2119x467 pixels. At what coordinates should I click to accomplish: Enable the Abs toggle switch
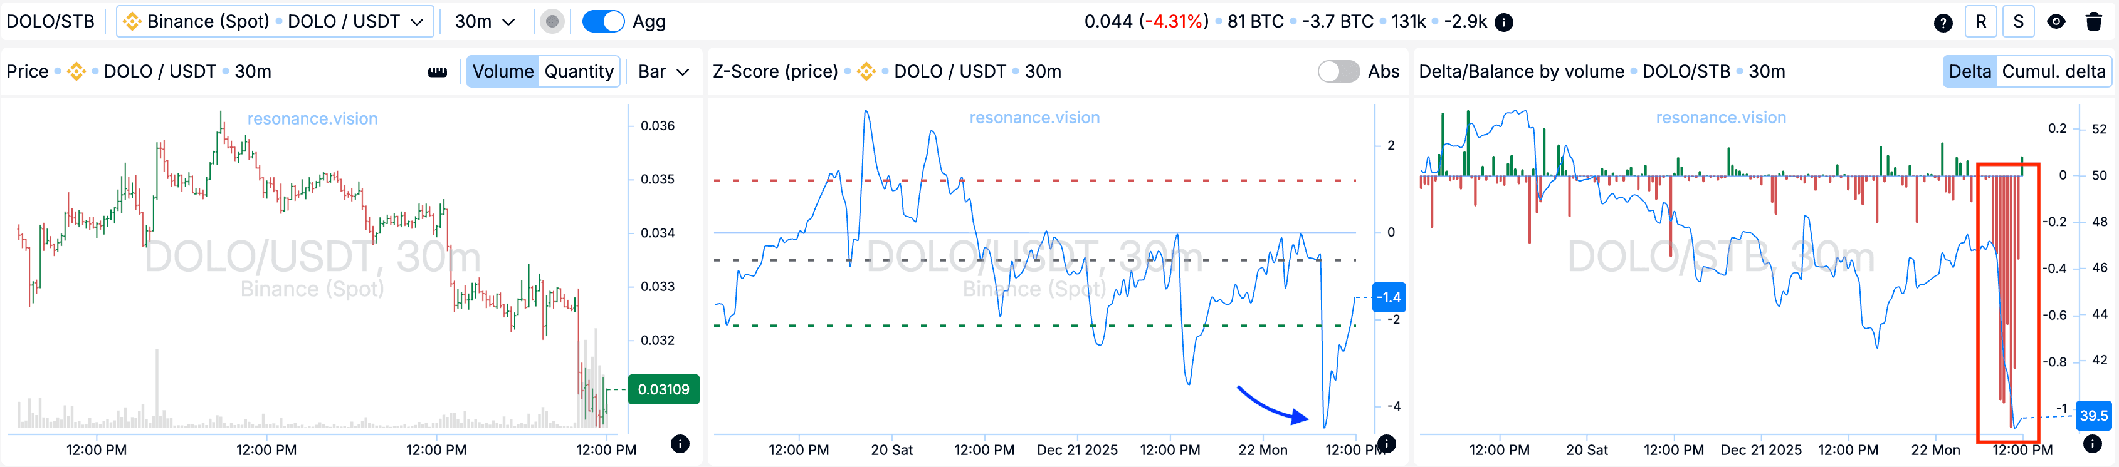click(1337, 72)
